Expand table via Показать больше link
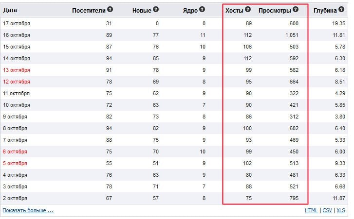Screen dimensions: 354x219 click(28, 210)
